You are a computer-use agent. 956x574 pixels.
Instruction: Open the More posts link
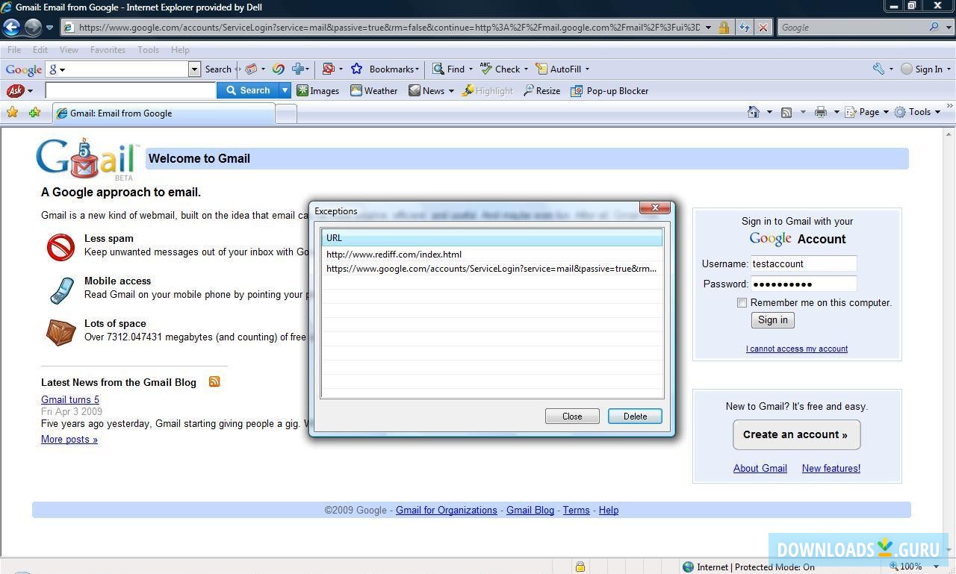click(x=69, y=439)
